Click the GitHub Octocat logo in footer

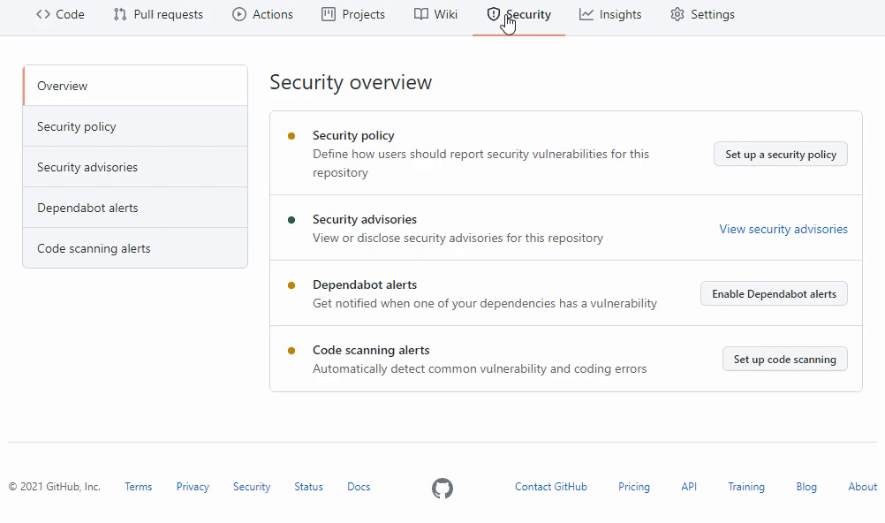[442, 488]
